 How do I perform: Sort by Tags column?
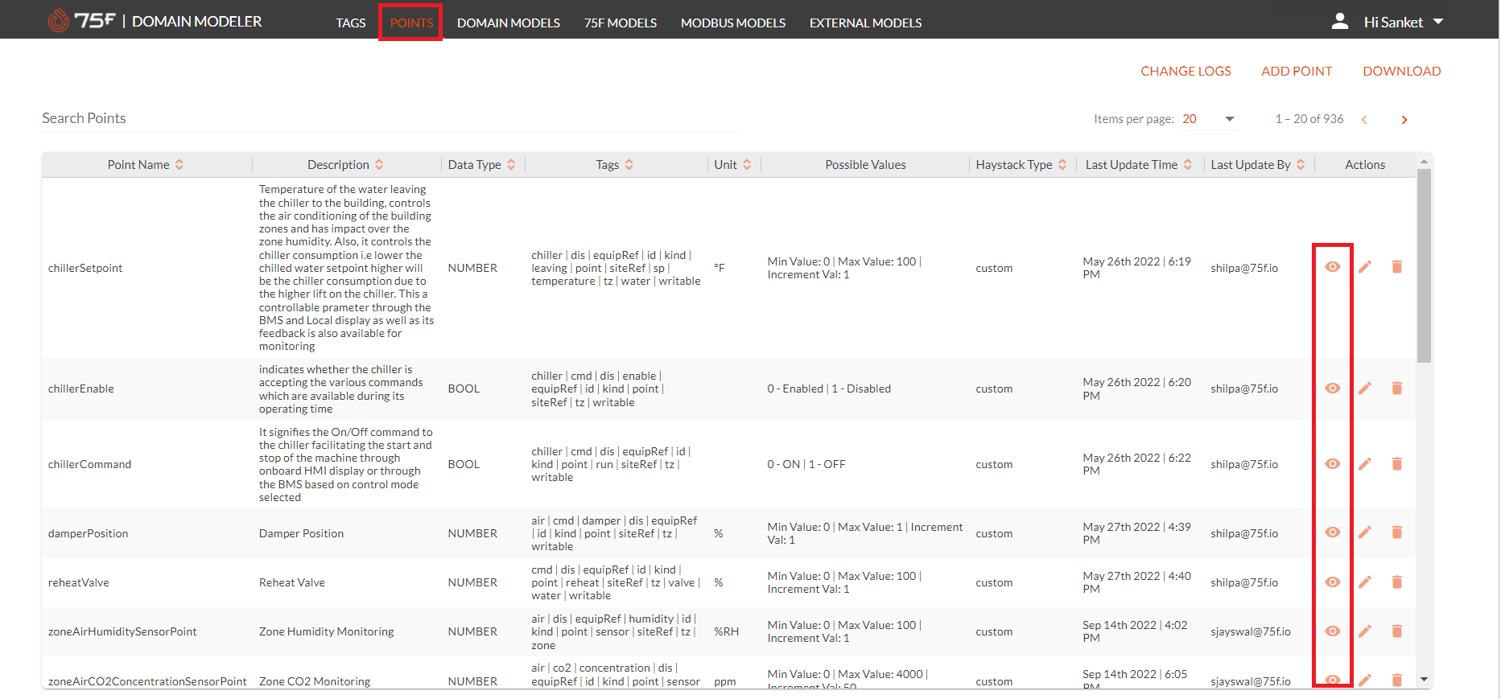pos(629,165)
